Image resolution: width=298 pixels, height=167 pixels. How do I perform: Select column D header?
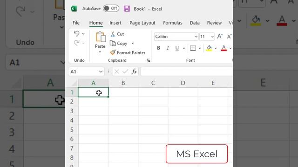pos(183,83)
